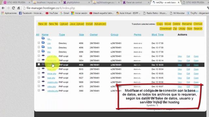
Task: Click the Java Upload button
Action: click(x=77, y=24)
